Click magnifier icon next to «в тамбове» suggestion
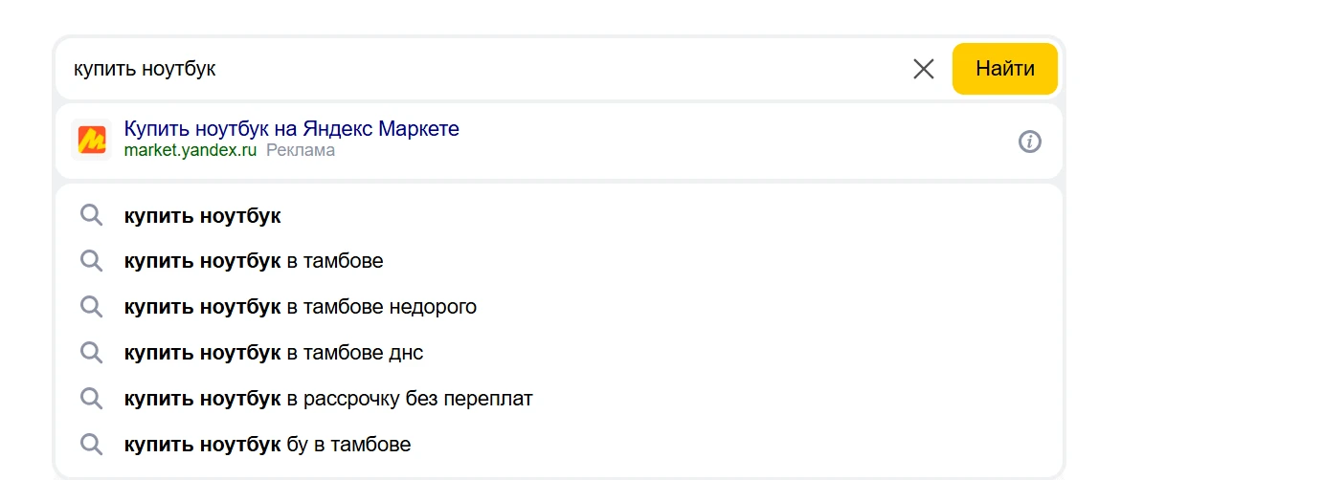The height and width of the screenshot is (480, 1323). click(91, 261)
